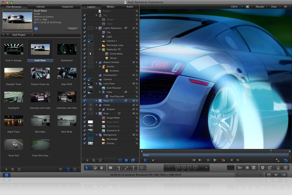Viewport: 292px width, 195px height.
Task: Choose the 3D Transform tool
Action: click(x=95, y=168)
